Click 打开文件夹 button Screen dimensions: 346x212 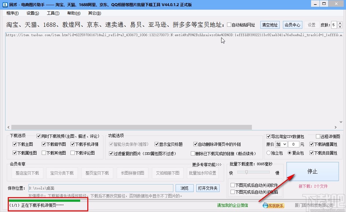point(208,188)
